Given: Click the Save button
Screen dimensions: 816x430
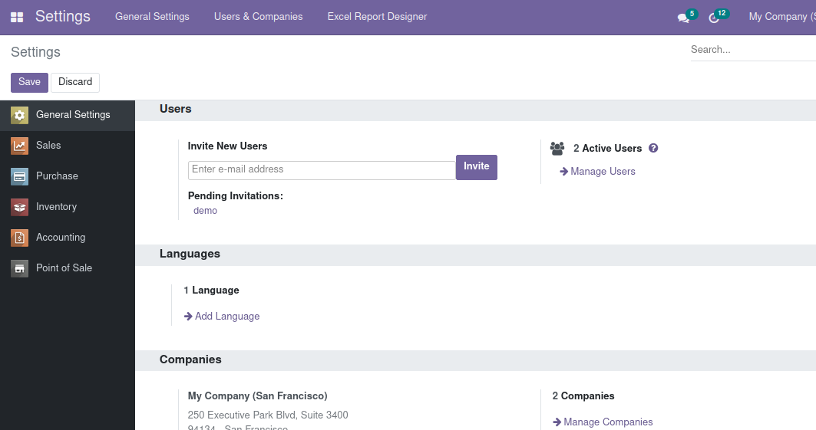Looking at the screenshot, I should 29,82.
